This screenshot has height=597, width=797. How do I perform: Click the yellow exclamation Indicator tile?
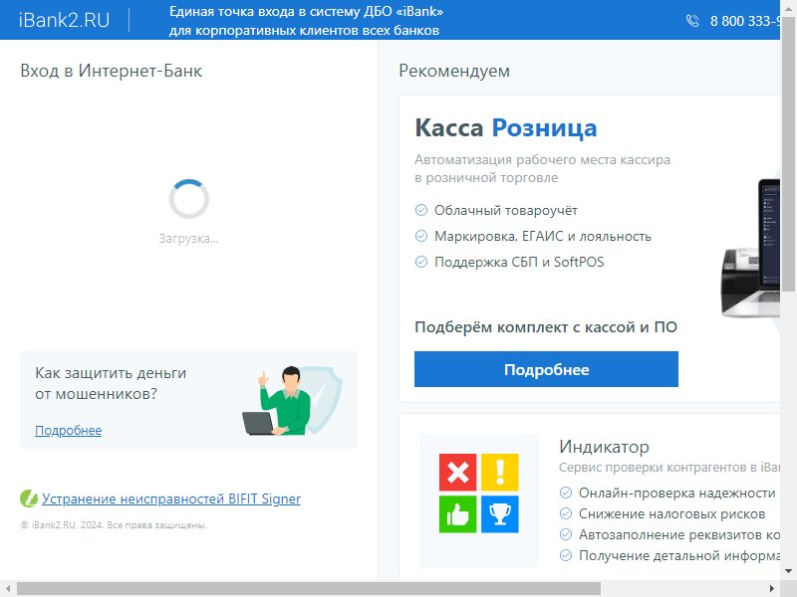[500, 472]
